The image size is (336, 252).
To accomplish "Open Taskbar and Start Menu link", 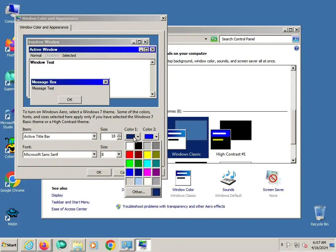I will [x=71, y=202].
